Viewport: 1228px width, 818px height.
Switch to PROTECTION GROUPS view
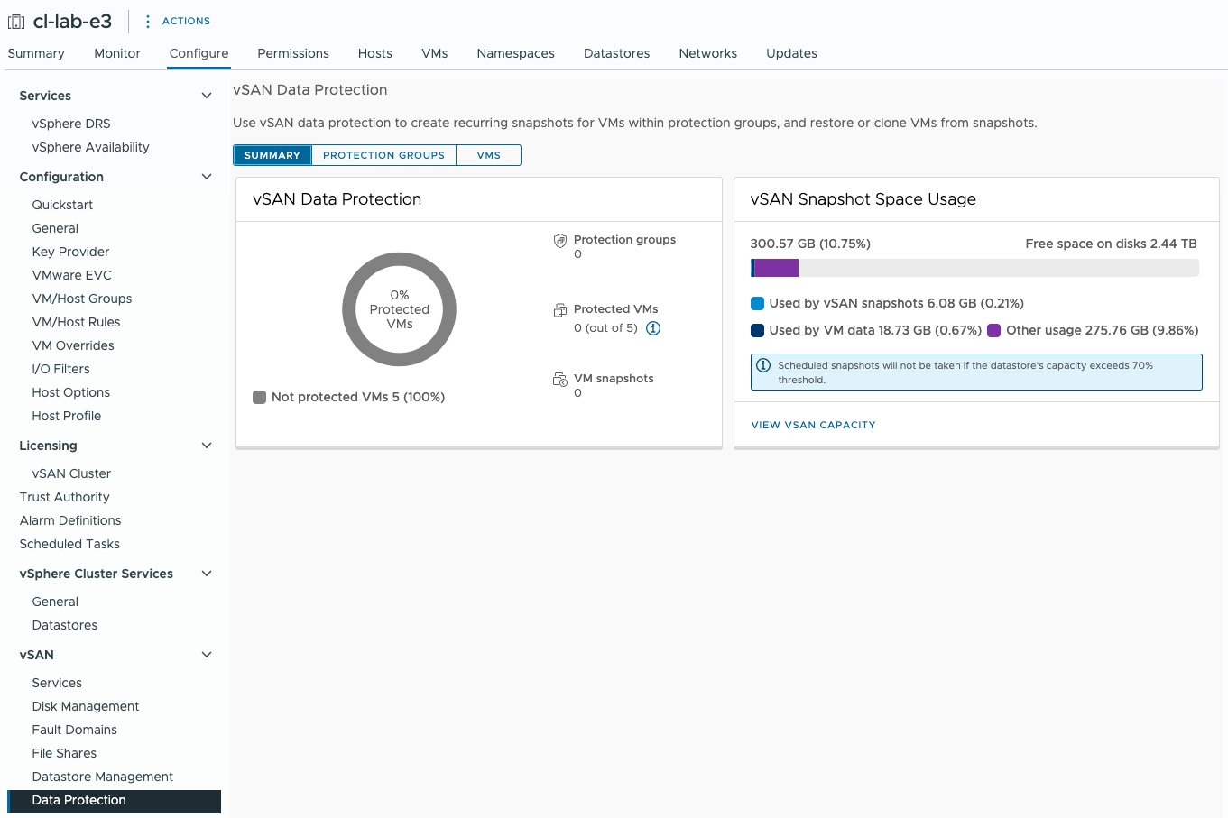coord(384,155)
